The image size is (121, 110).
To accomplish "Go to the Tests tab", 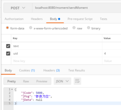I will [103, 19].
